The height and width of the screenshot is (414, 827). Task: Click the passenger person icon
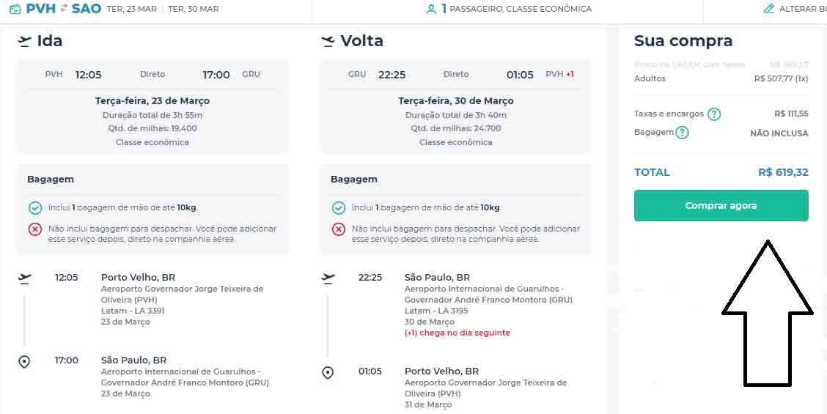pos(431,9)
